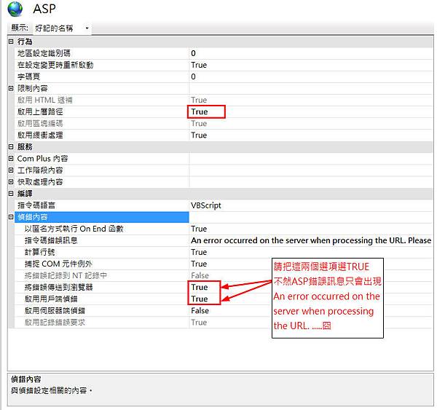Click the True value of 將錯誤傳送到瀏覽器
Image resolution: width=437 pixels, height=410 pixels.
(x=200, y=288)
